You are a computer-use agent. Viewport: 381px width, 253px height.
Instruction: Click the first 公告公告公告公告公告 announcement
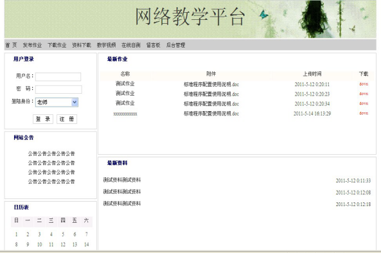51,153
